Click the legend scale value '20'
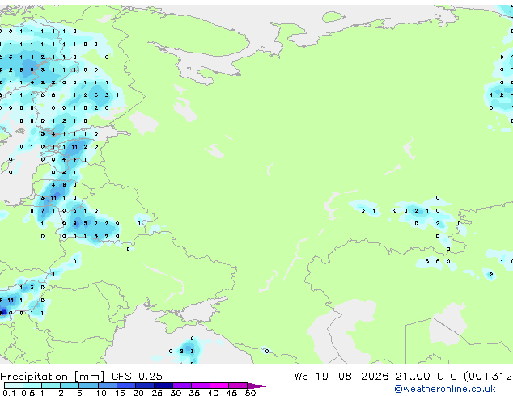 (x=138, y=393)
